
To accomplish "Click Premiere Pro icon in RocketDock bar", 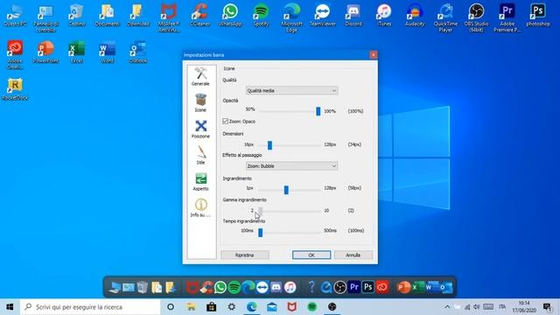I will (x=353, y=287).
